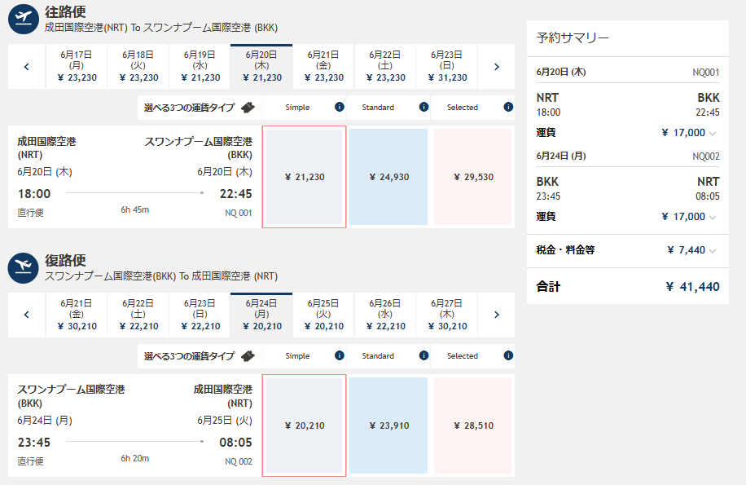This screenshot has width=746, height=485.
Task: Switch outbound date to 6月19日 (水) tab
Action: click(x=200, y=66)
